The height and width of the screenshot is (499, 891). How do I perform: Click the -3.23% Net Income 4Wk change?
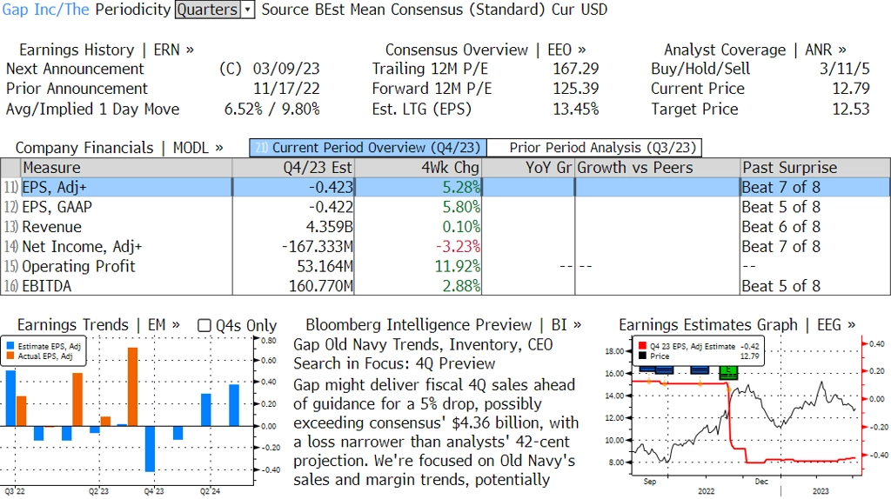pos(458,247)
